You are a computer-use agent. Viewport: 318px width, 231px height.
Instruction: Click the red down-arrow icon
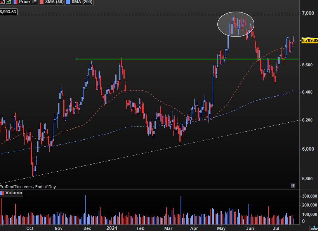(2, 2)
